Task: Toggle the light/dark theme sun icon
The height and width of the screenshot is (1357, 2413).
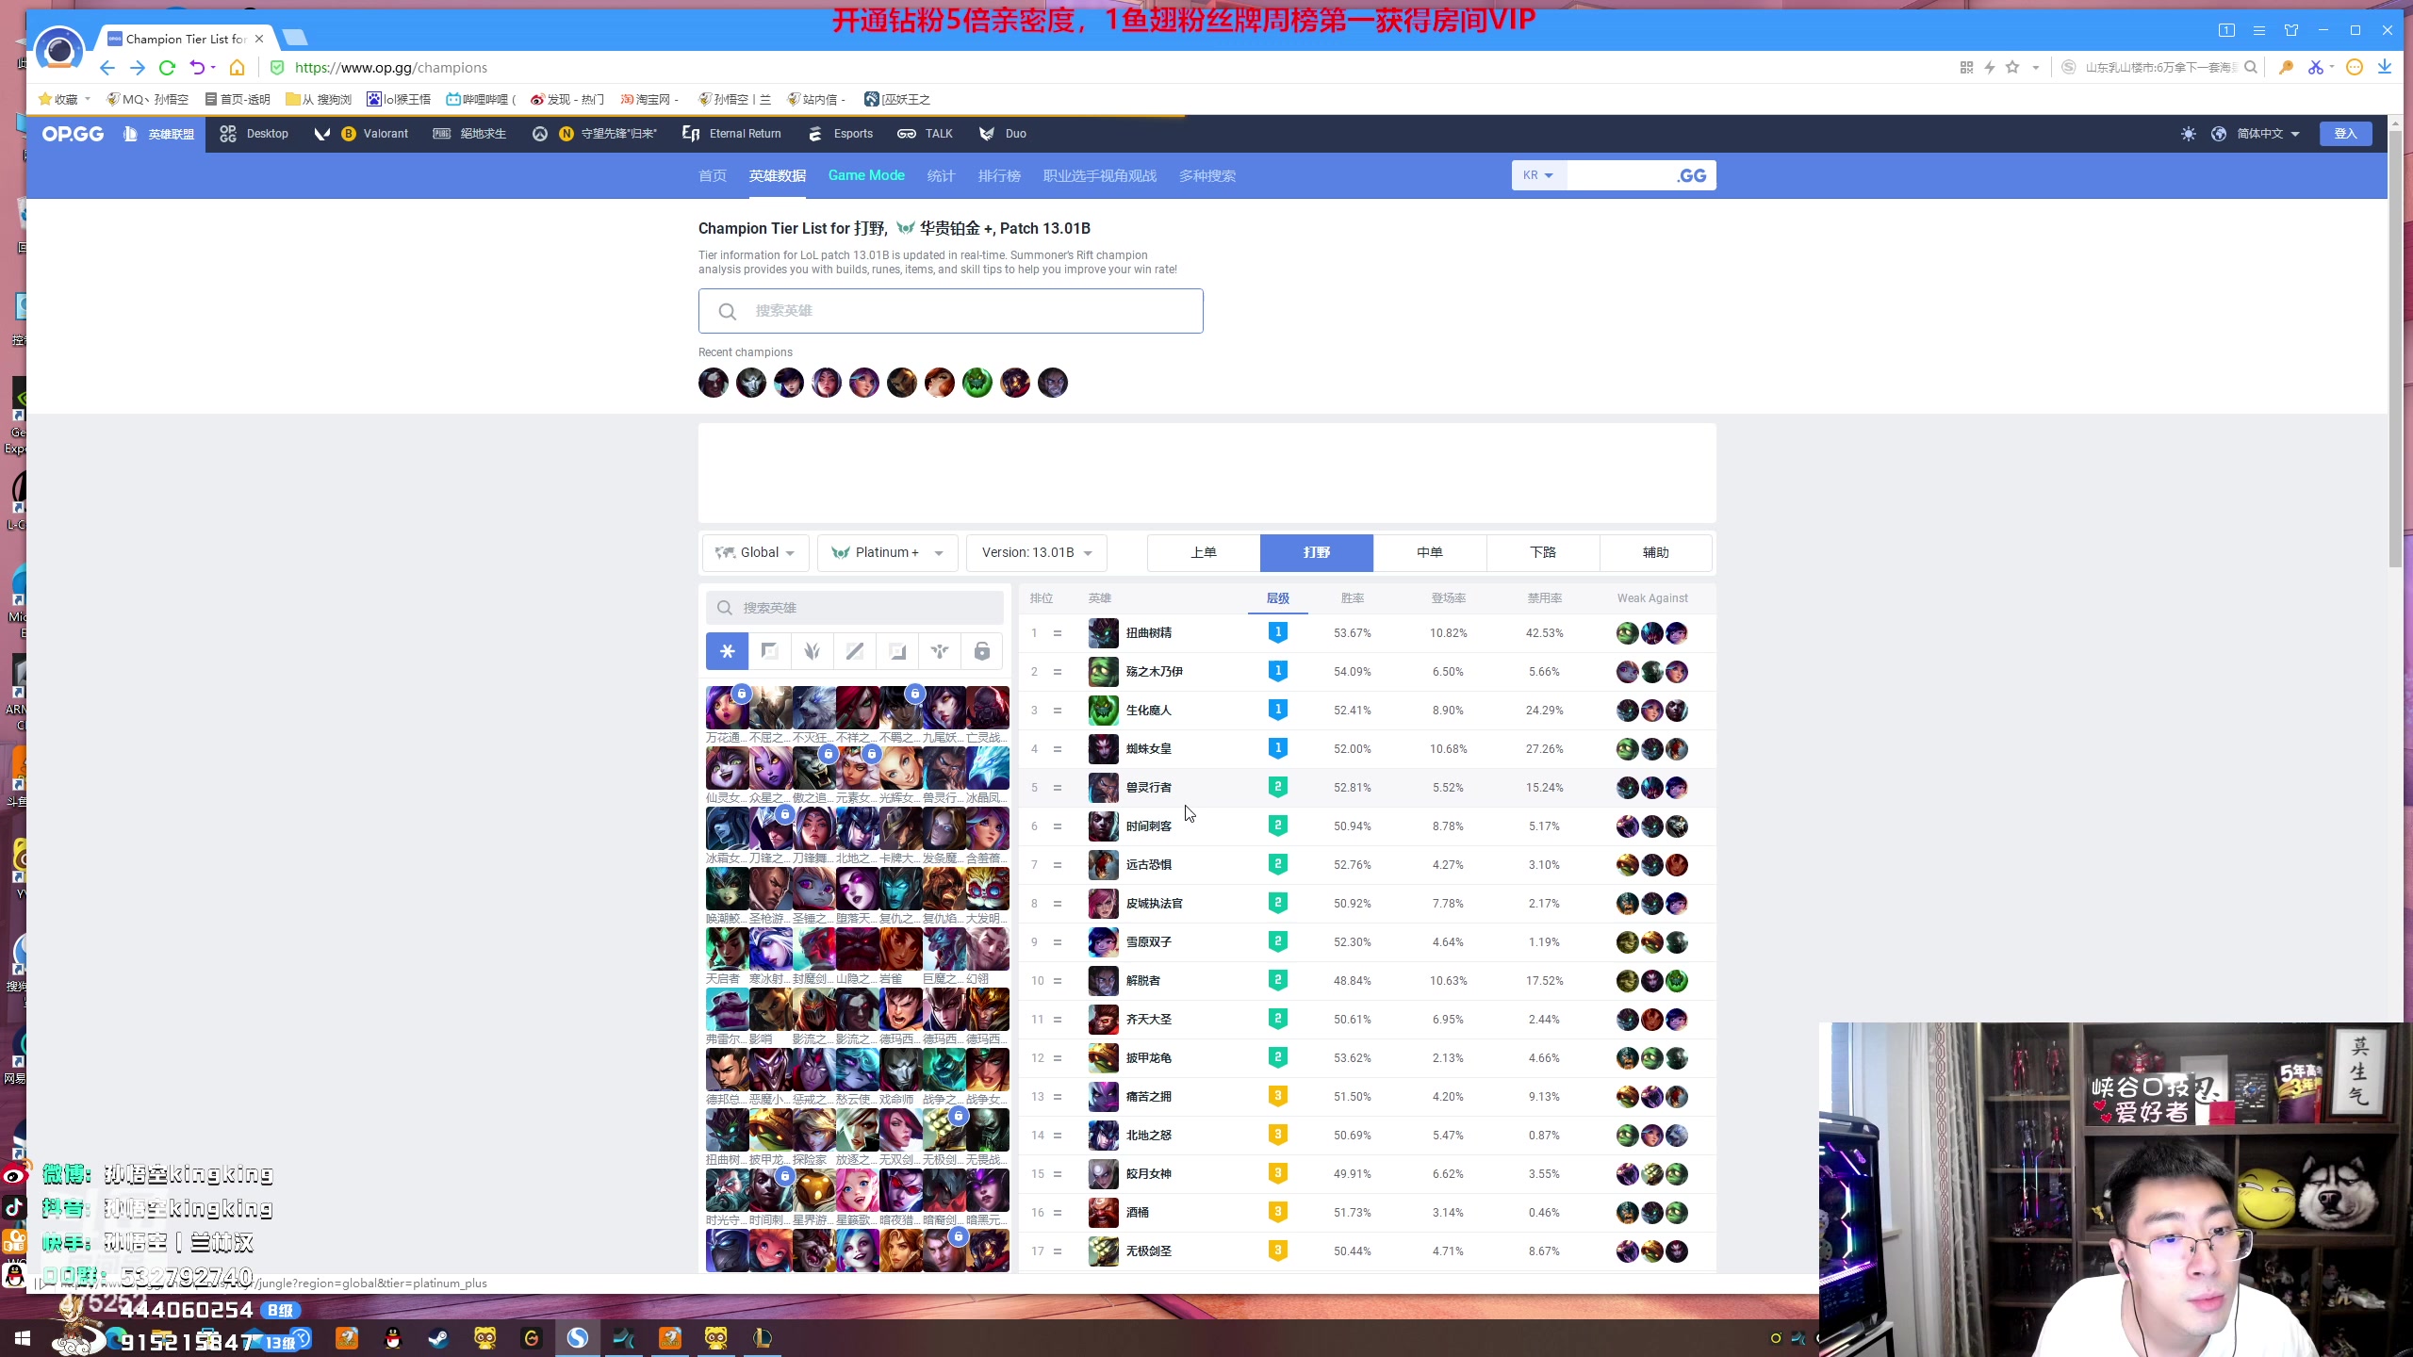Action: [x=2188, y=134]
